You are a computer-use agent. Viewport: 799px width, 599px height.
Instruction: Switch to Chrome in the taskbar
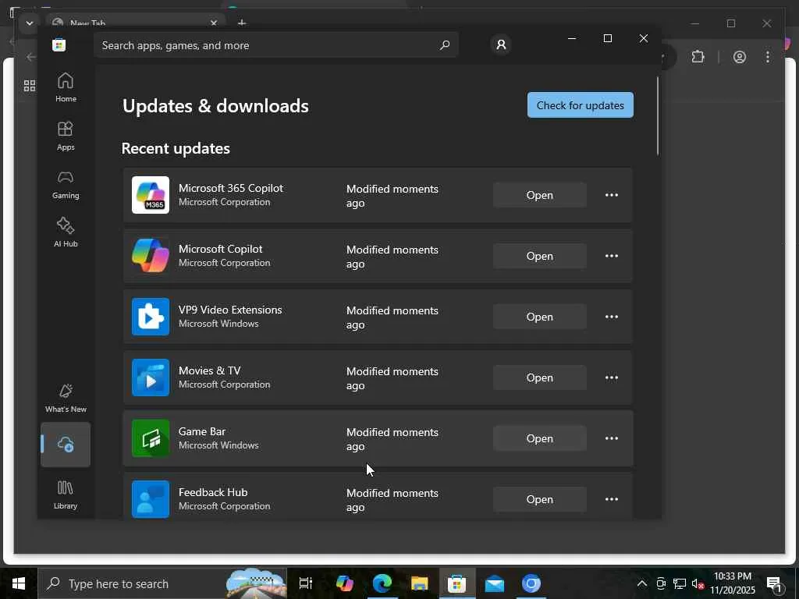pos(531,583)
